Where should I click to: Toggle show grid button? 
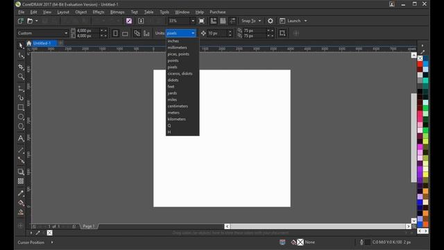click(x=223, y=21)
